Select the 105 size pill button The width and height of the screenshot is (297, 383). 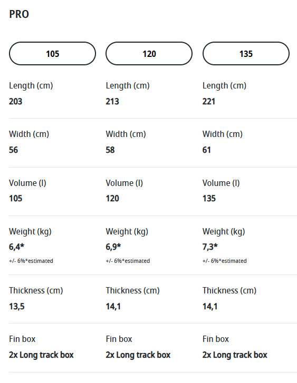[52, 54]
